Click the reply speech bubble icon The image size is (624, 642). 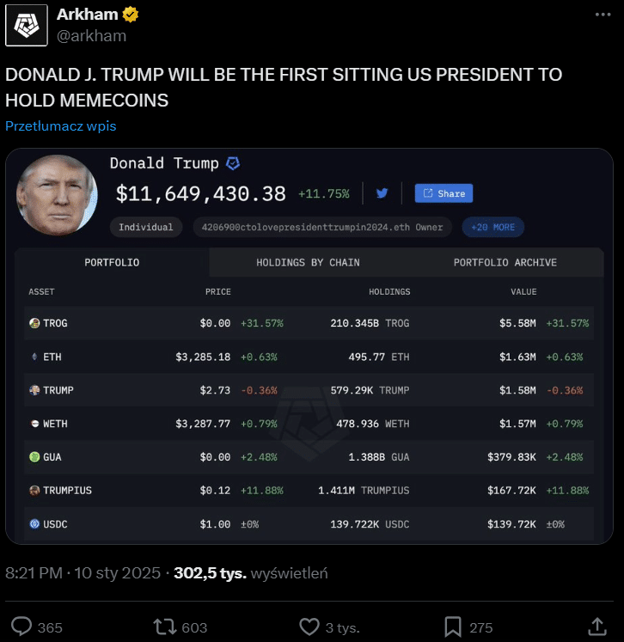point(21,627)
